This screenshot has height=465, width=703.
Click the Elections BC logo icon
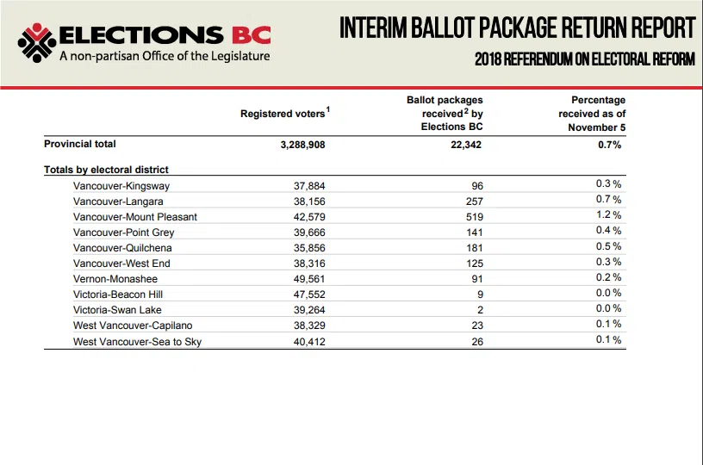pos(37,43)
